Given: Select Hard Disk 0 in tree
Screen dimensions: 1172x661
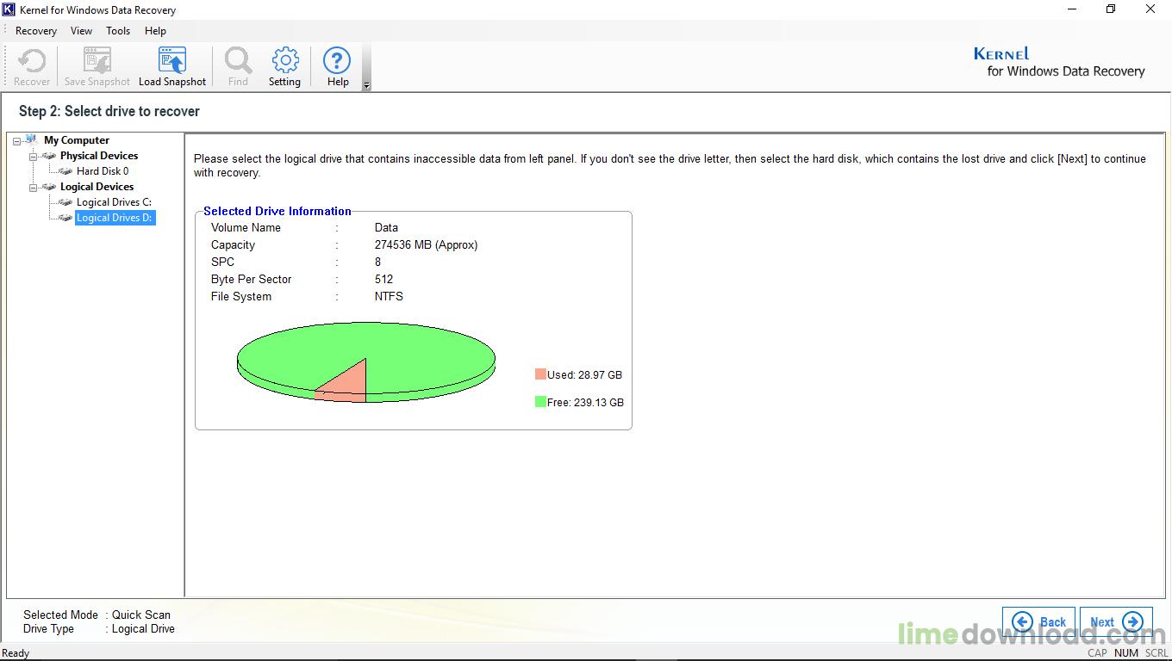Looking at the screenshot, I should pyautogui.click(x=102, y=171).
